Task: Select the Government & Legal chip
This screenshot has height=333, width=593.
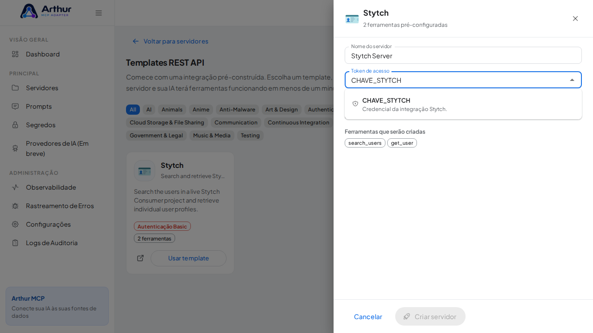Action: pyautogui.click(x=156, y=136)
